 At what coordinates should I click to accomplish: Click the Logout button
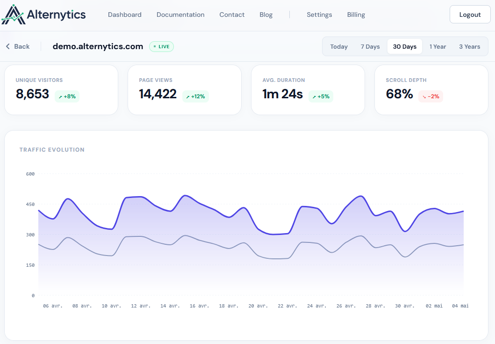click(x=470, y=14)
